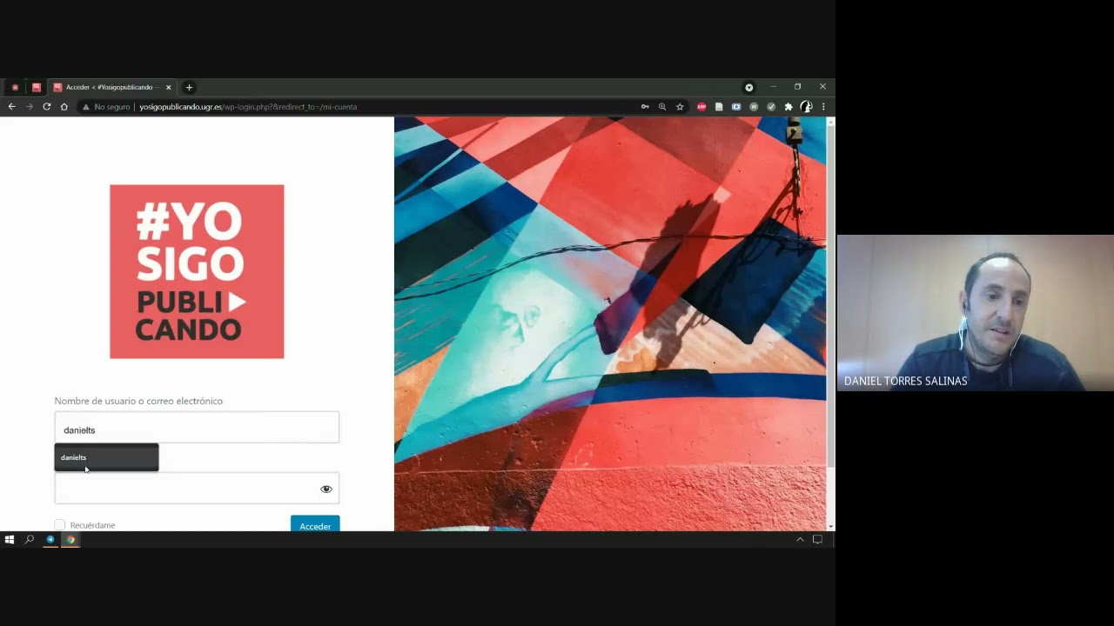Open the blue taskbar app icon

click(50, 540)
